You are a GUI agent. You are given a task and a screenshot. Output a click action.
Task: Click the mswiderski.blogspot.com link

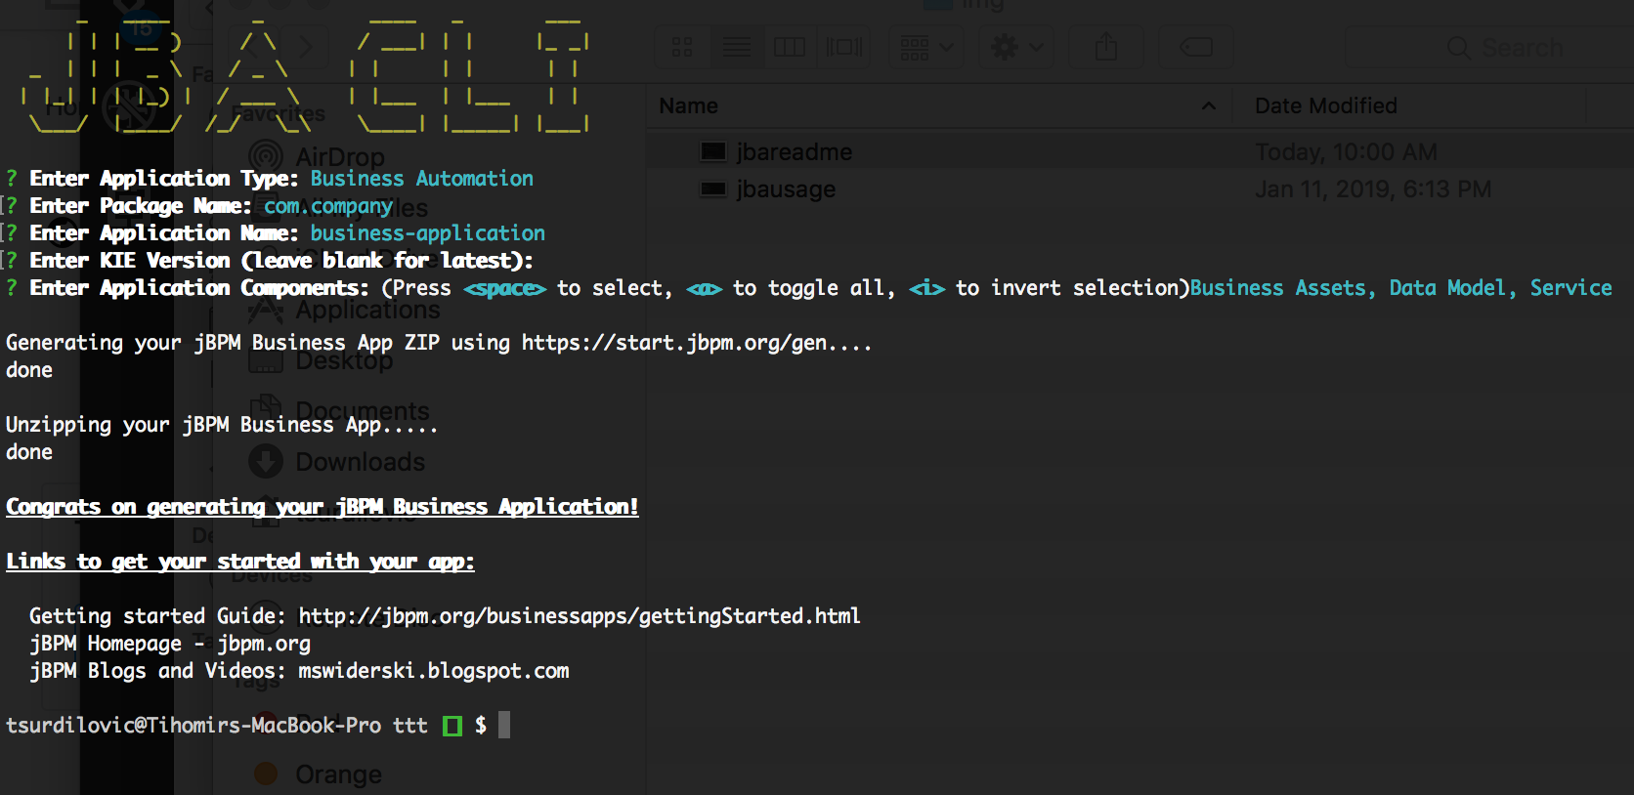click(x=434, y=671)
